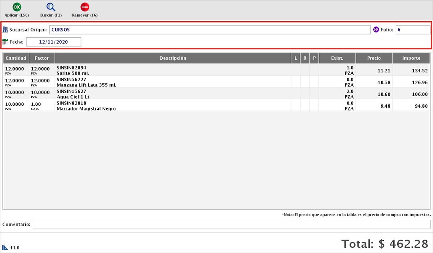Click the red Remover icon

click(85, 7)
